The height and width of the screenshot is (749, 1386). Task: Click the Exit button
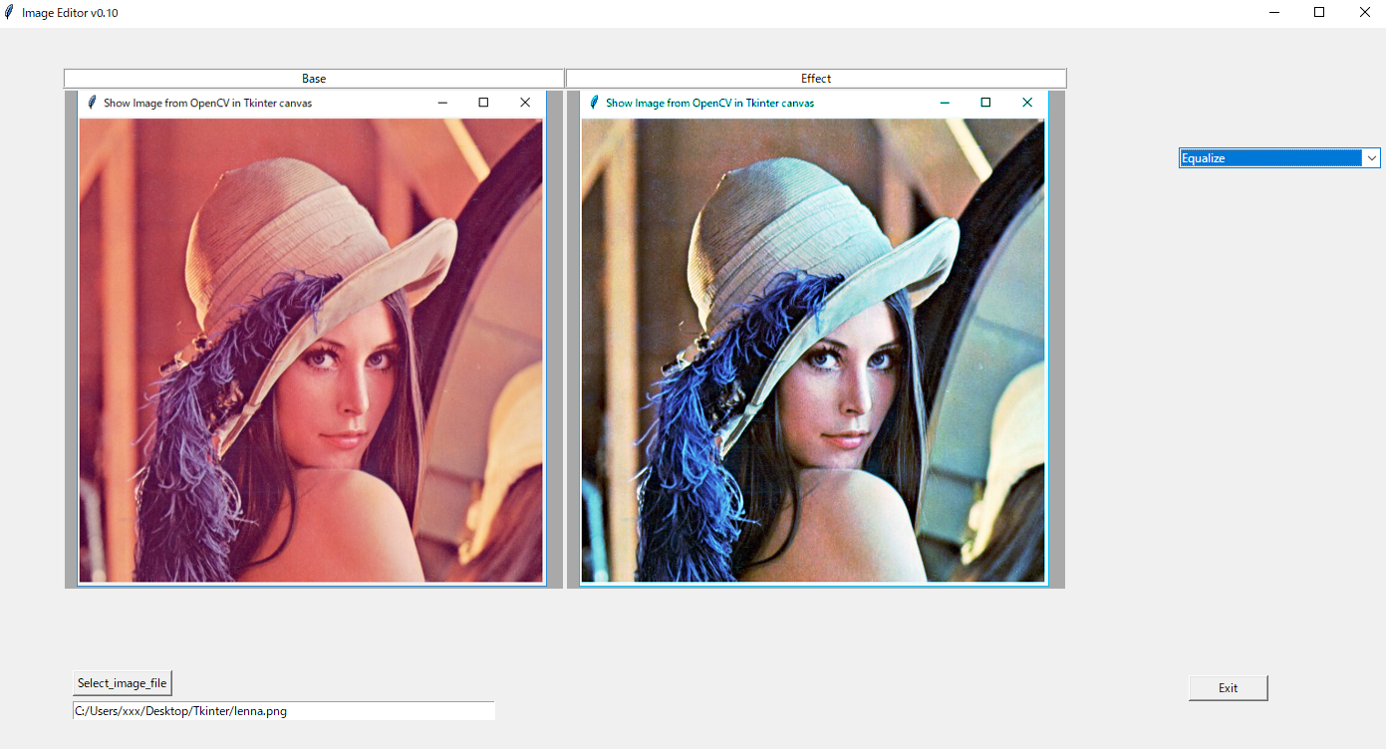[x=1229, y=688]
